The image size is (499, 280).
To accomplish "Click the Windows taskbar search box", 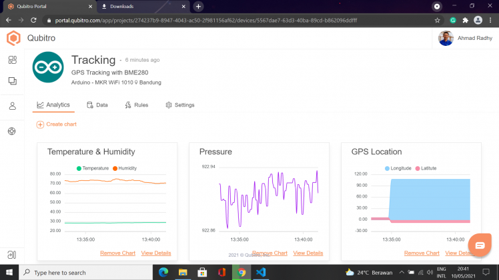I will click(86, 273).
